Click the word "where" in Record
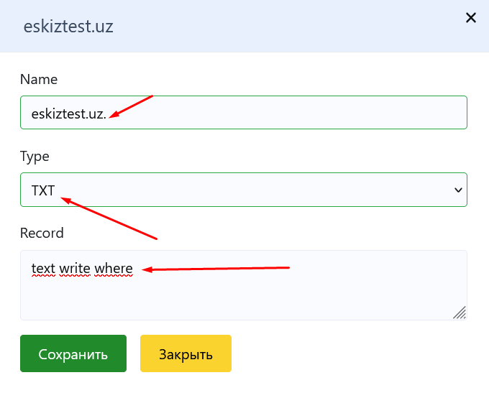Viewport: 489px width, 398px height. coord(114,269)
